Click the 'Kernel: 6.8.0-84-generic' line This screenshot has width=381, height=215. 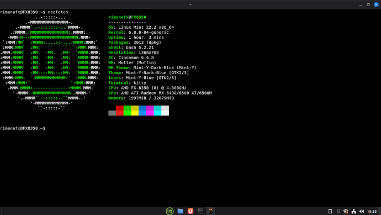(x=139, y=33)
